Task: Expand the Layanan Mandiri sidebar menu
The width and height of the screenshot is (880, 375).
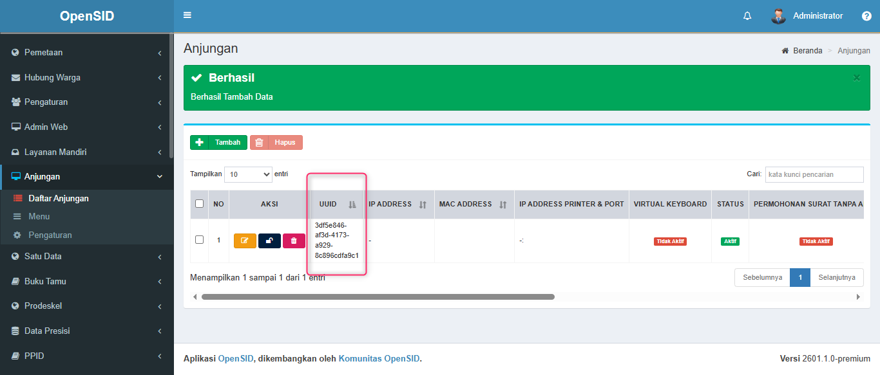Action: pos(86,152)
